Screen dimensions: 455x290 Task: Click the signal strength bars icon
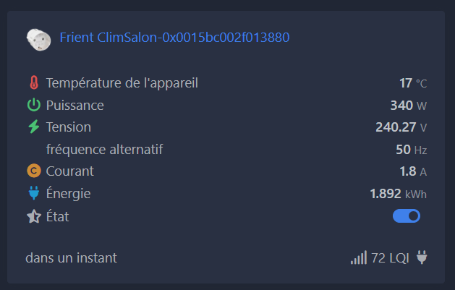(358, 257)
